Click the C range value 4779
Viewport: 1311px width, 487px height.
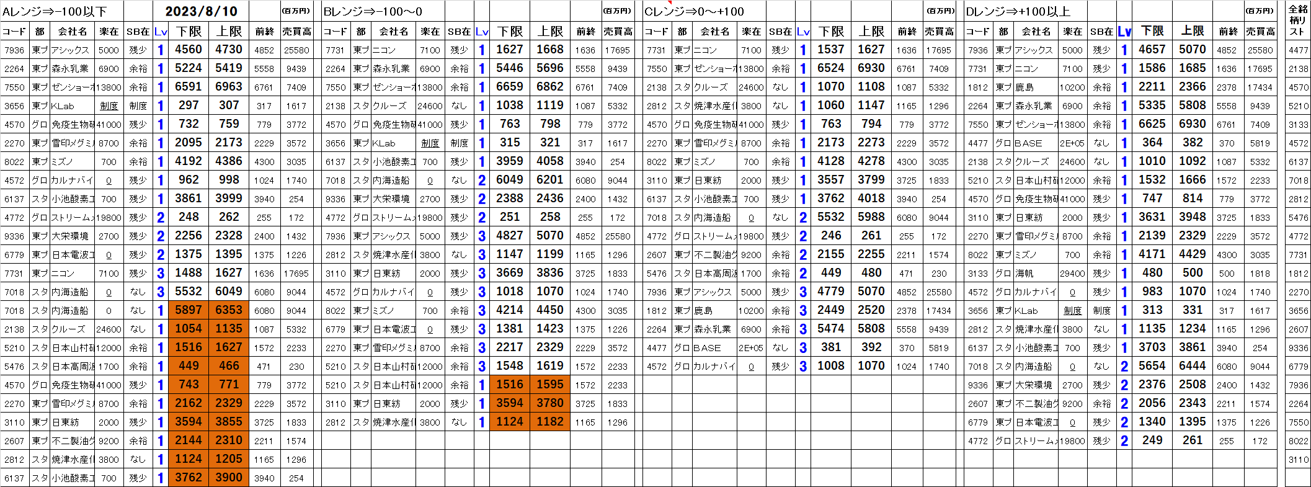[x=831, y=292]
